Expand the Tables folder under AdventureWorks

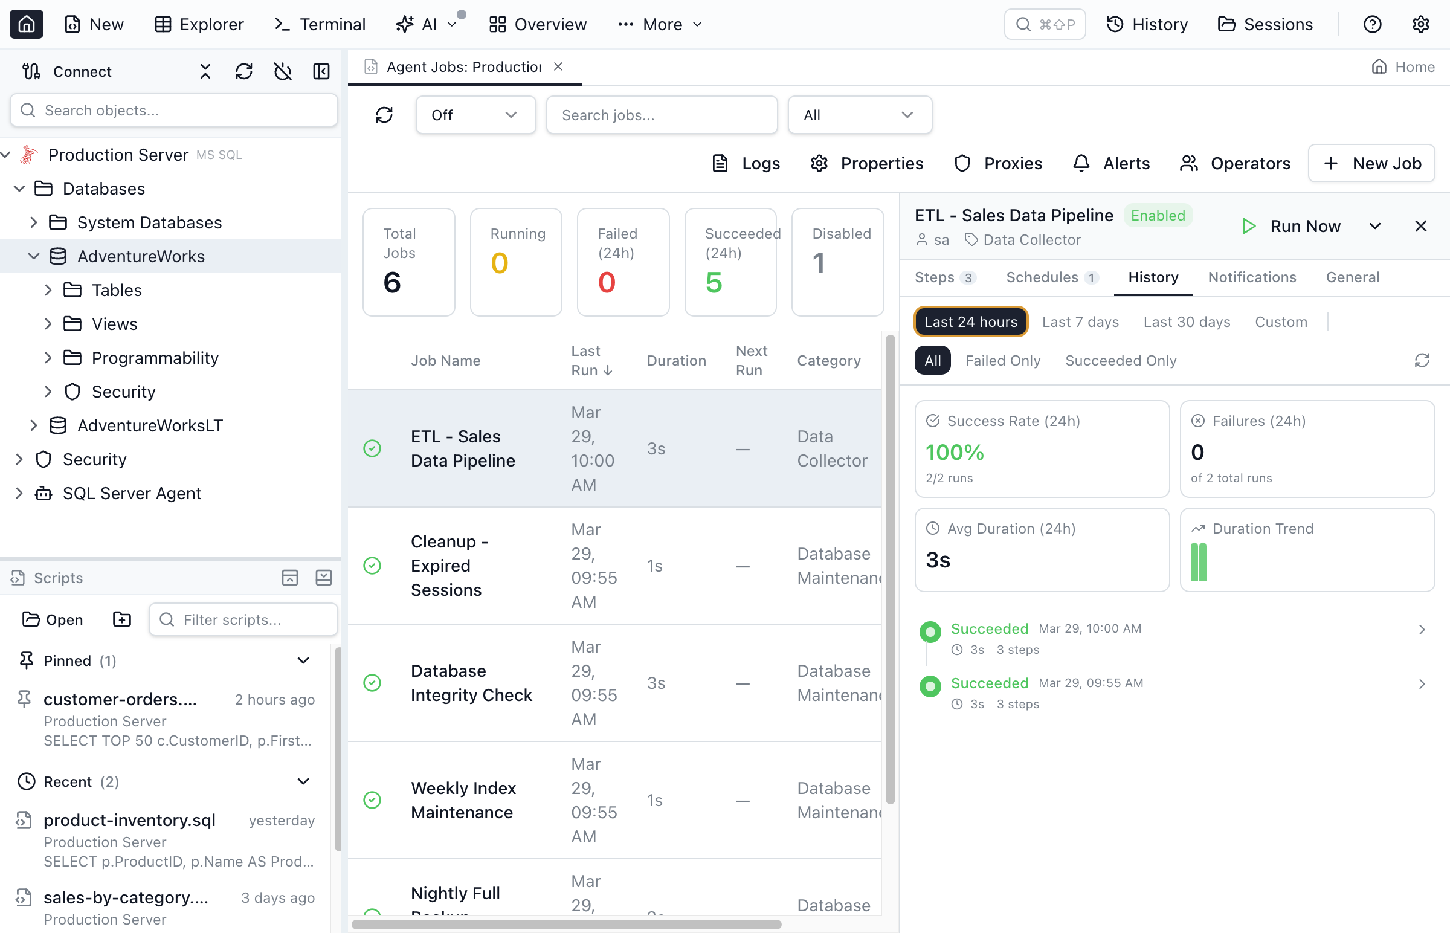click(x=49, y=289)
